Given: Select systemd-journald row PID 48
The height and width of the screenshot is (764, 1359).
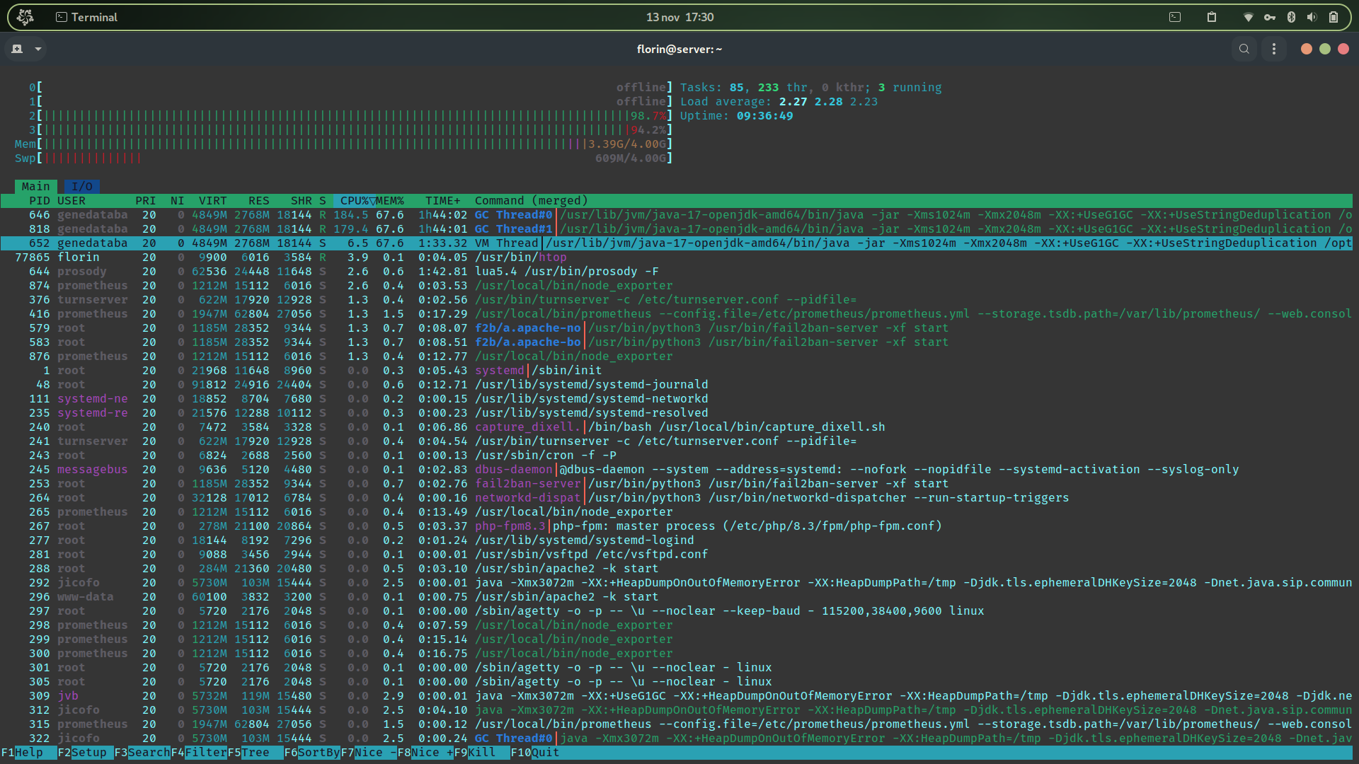Looking at the screenshot, I should pyautogui.click(x=677, y=385).
